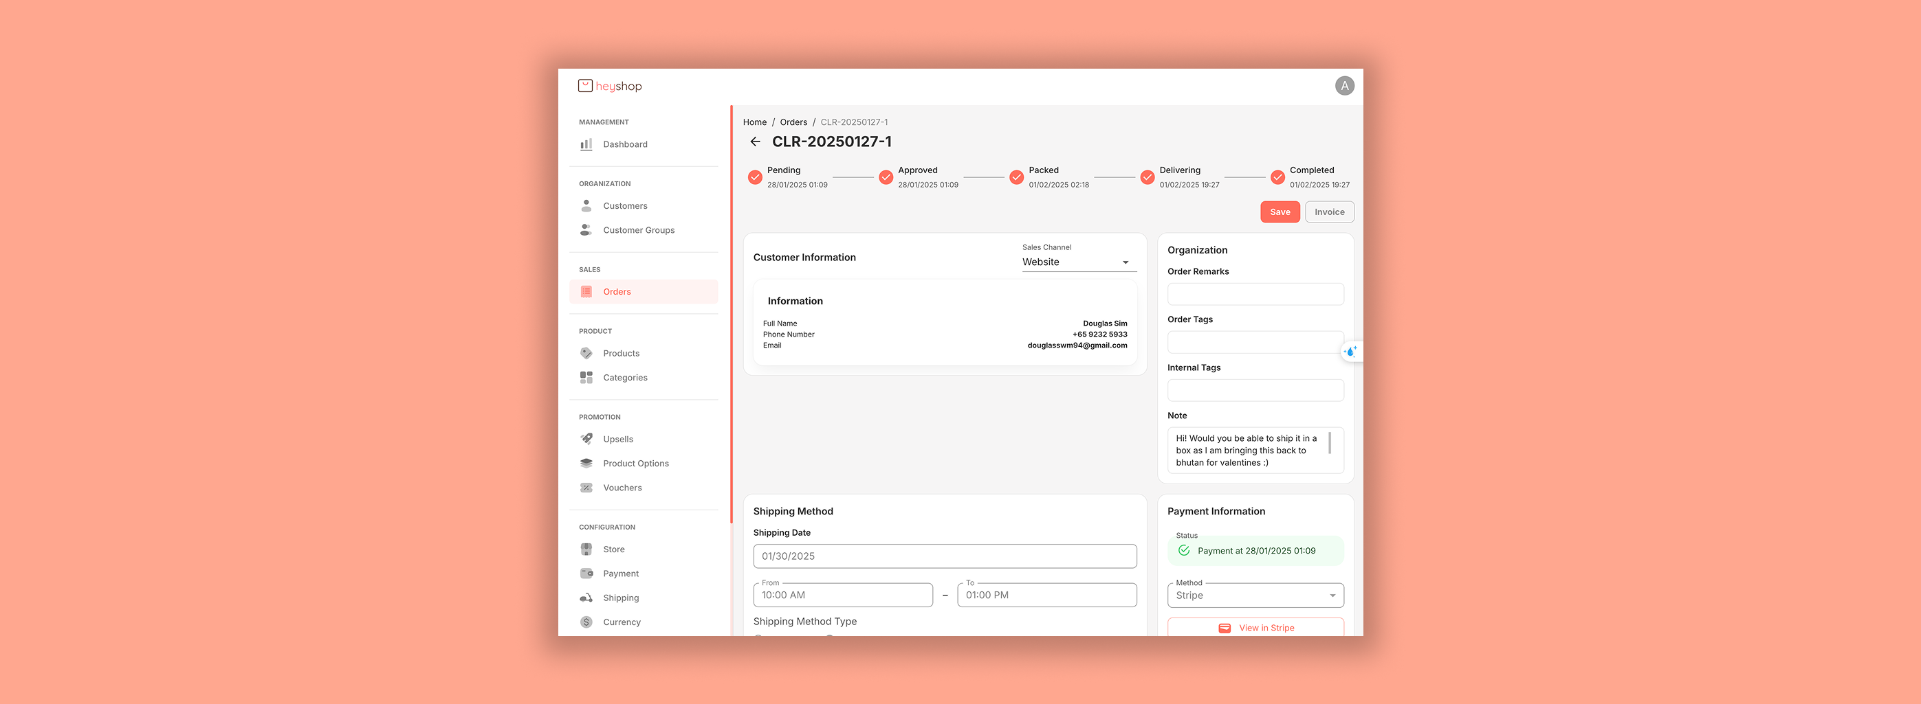Click the Shipping Date input field
Viewport: 1921px width, 704px height.
pos(944,556)
